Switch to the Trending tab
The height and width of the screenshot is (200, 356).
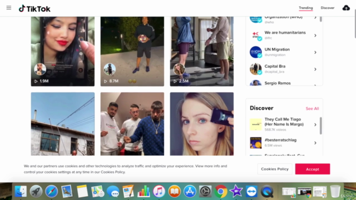point(305,8)
